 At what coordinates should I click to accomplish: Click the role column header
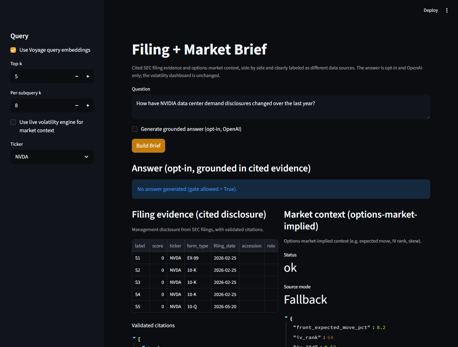(271, 246)
